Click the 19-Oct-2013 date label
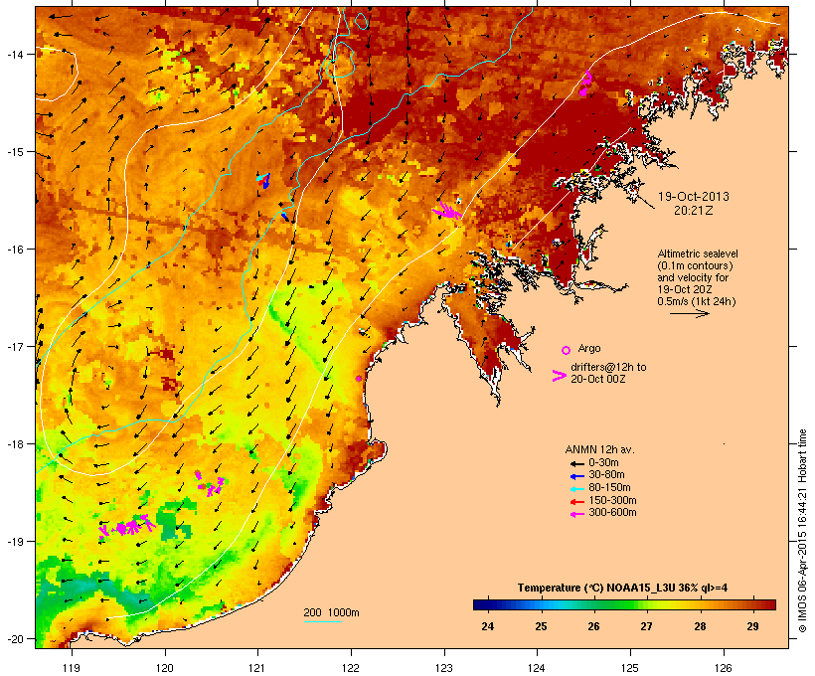Screen dimensions: 815x676 coord(694,197)
